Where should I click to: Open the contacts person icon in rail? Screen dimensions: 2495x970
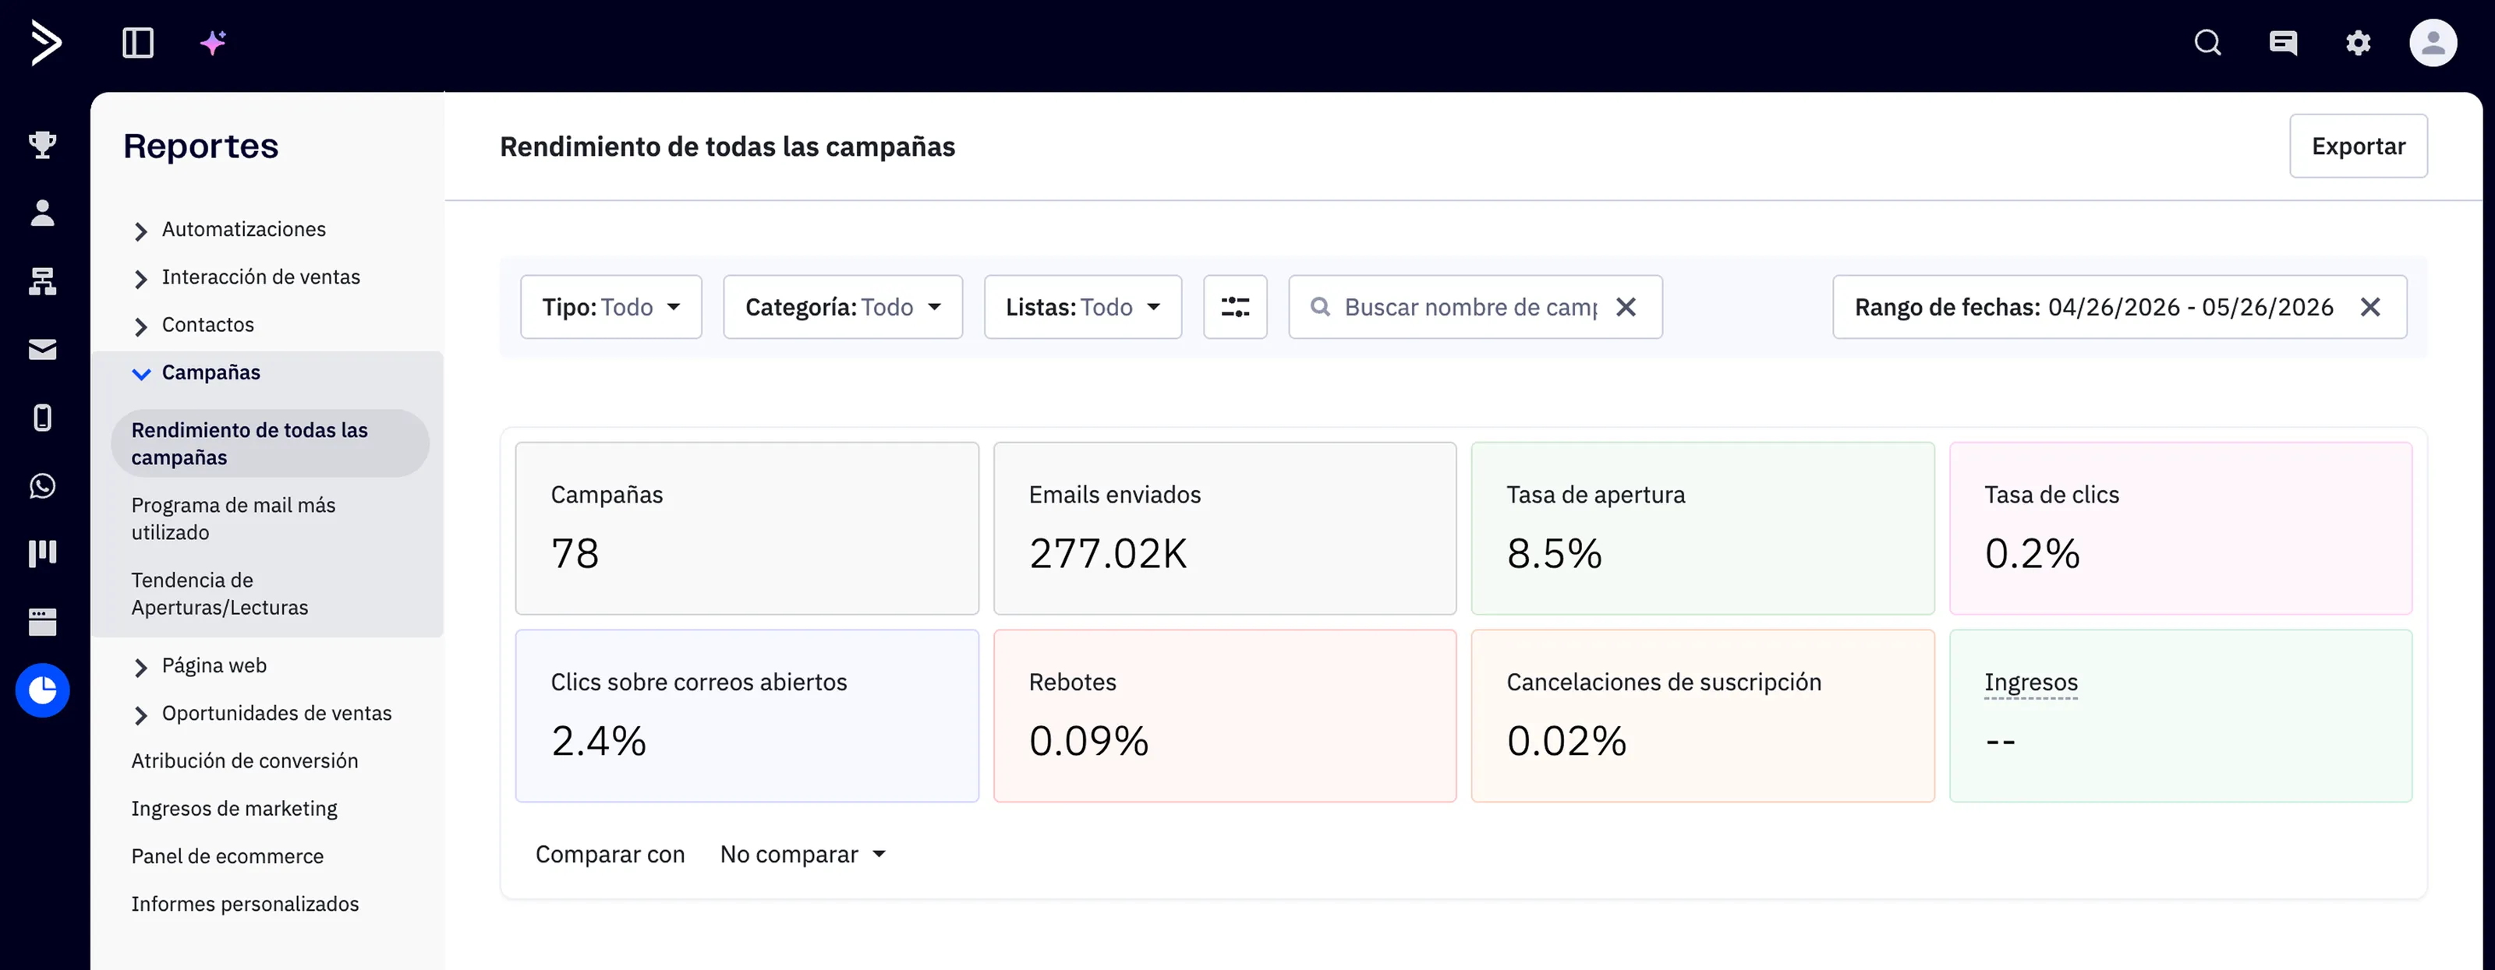pyautogui.click(x=43, y=213)
